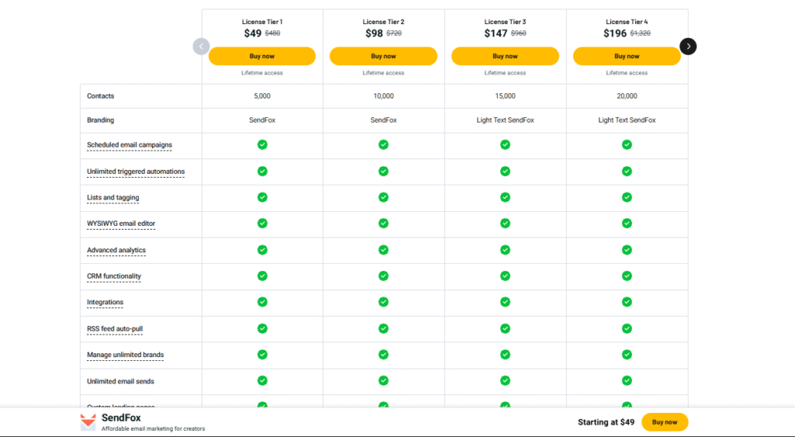The height and width of the screenshot is (437, 795).
Task: Click the License Tier 2 heading
Action: pos(384,22)
